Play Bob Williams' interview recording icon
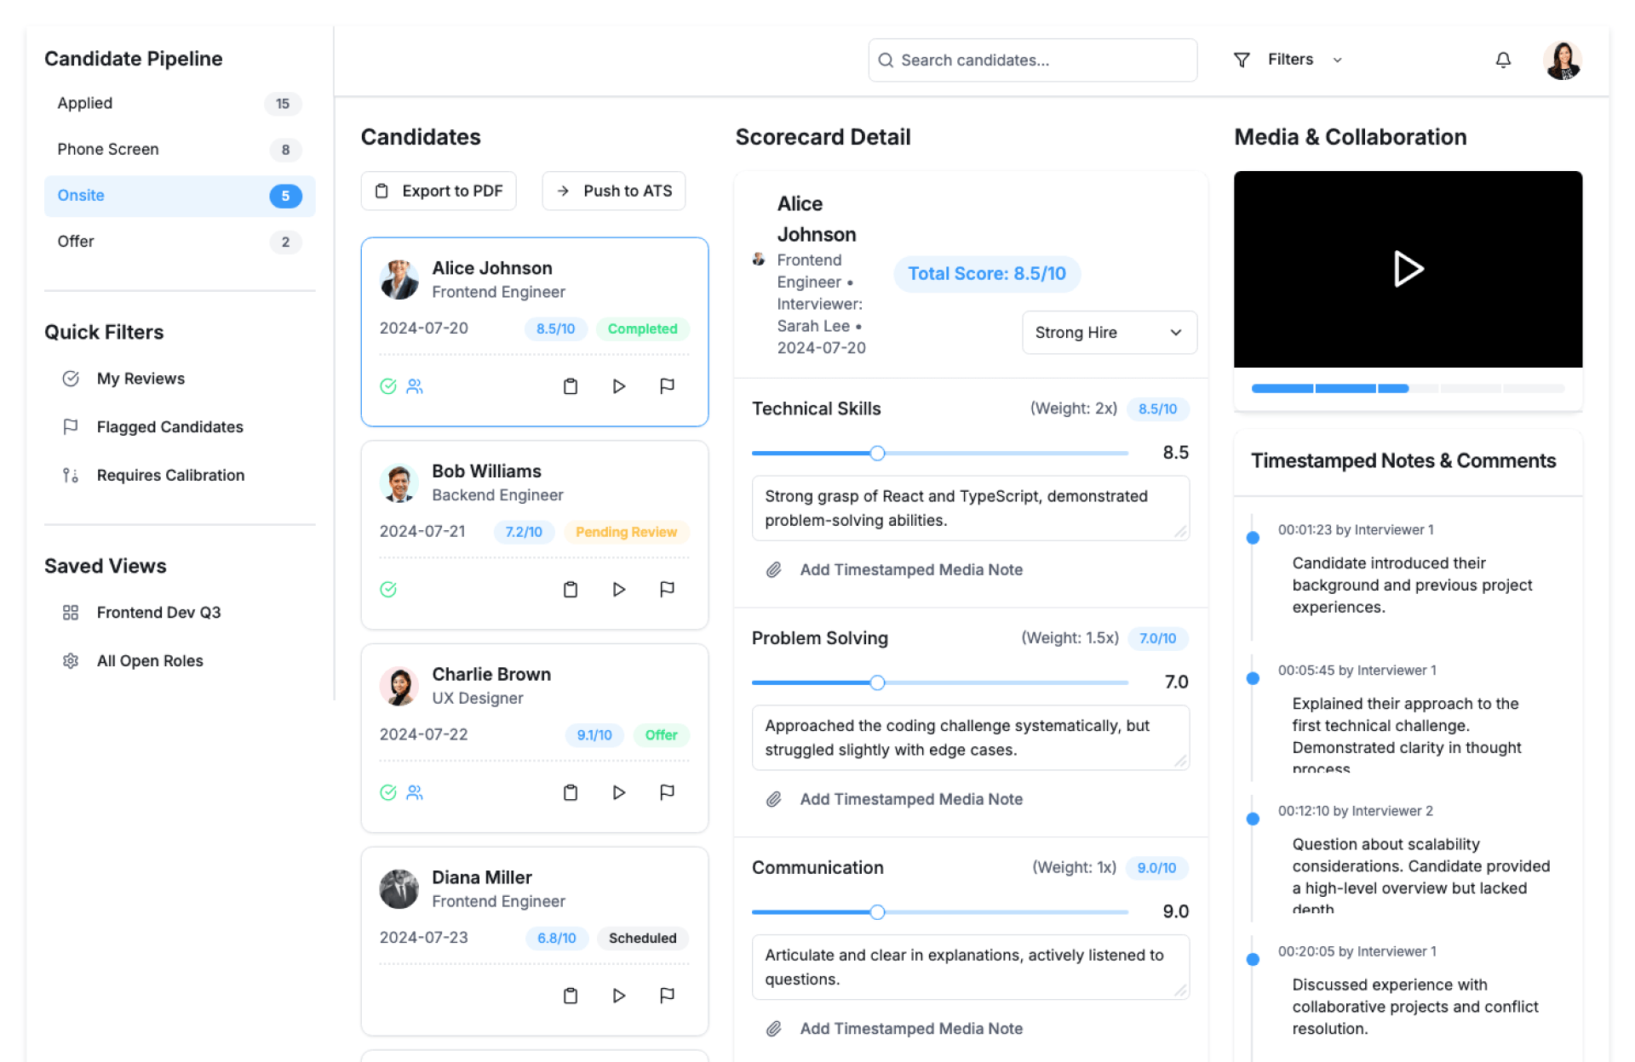This screenshot has width=1635, height=1062. (619, 590)
